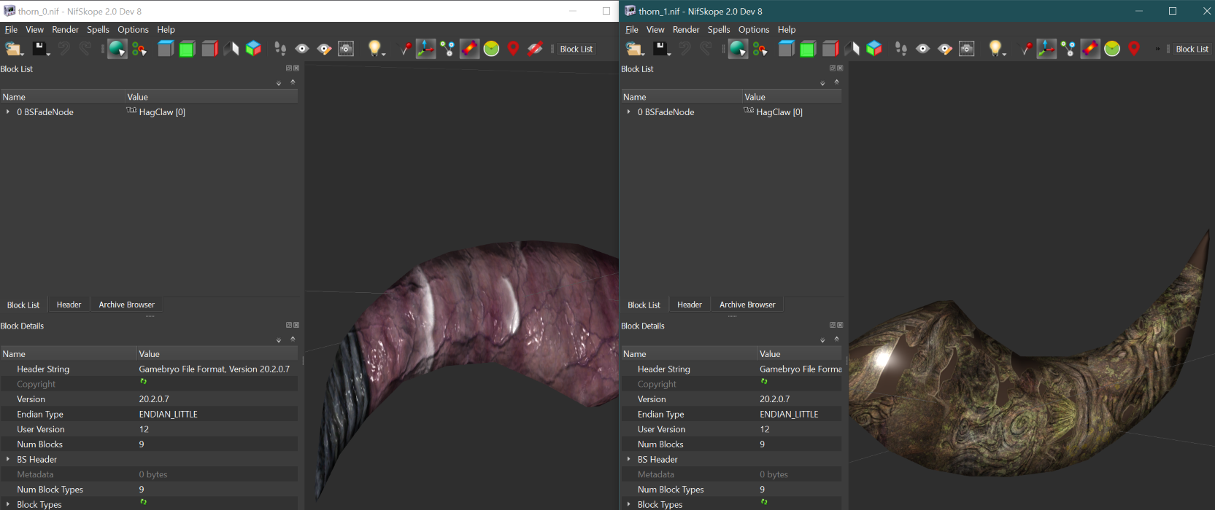Activate walk mode footprints icon in thorn_1

tap(901, 49)
